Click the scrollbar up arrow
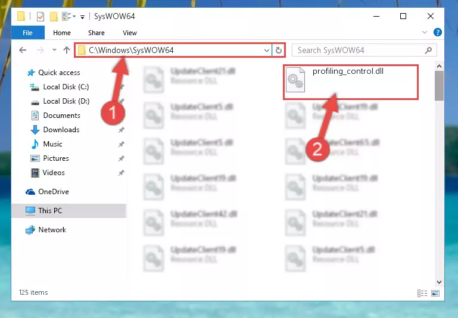This screenshot has height=318, width=458. [x=439, y=66]
